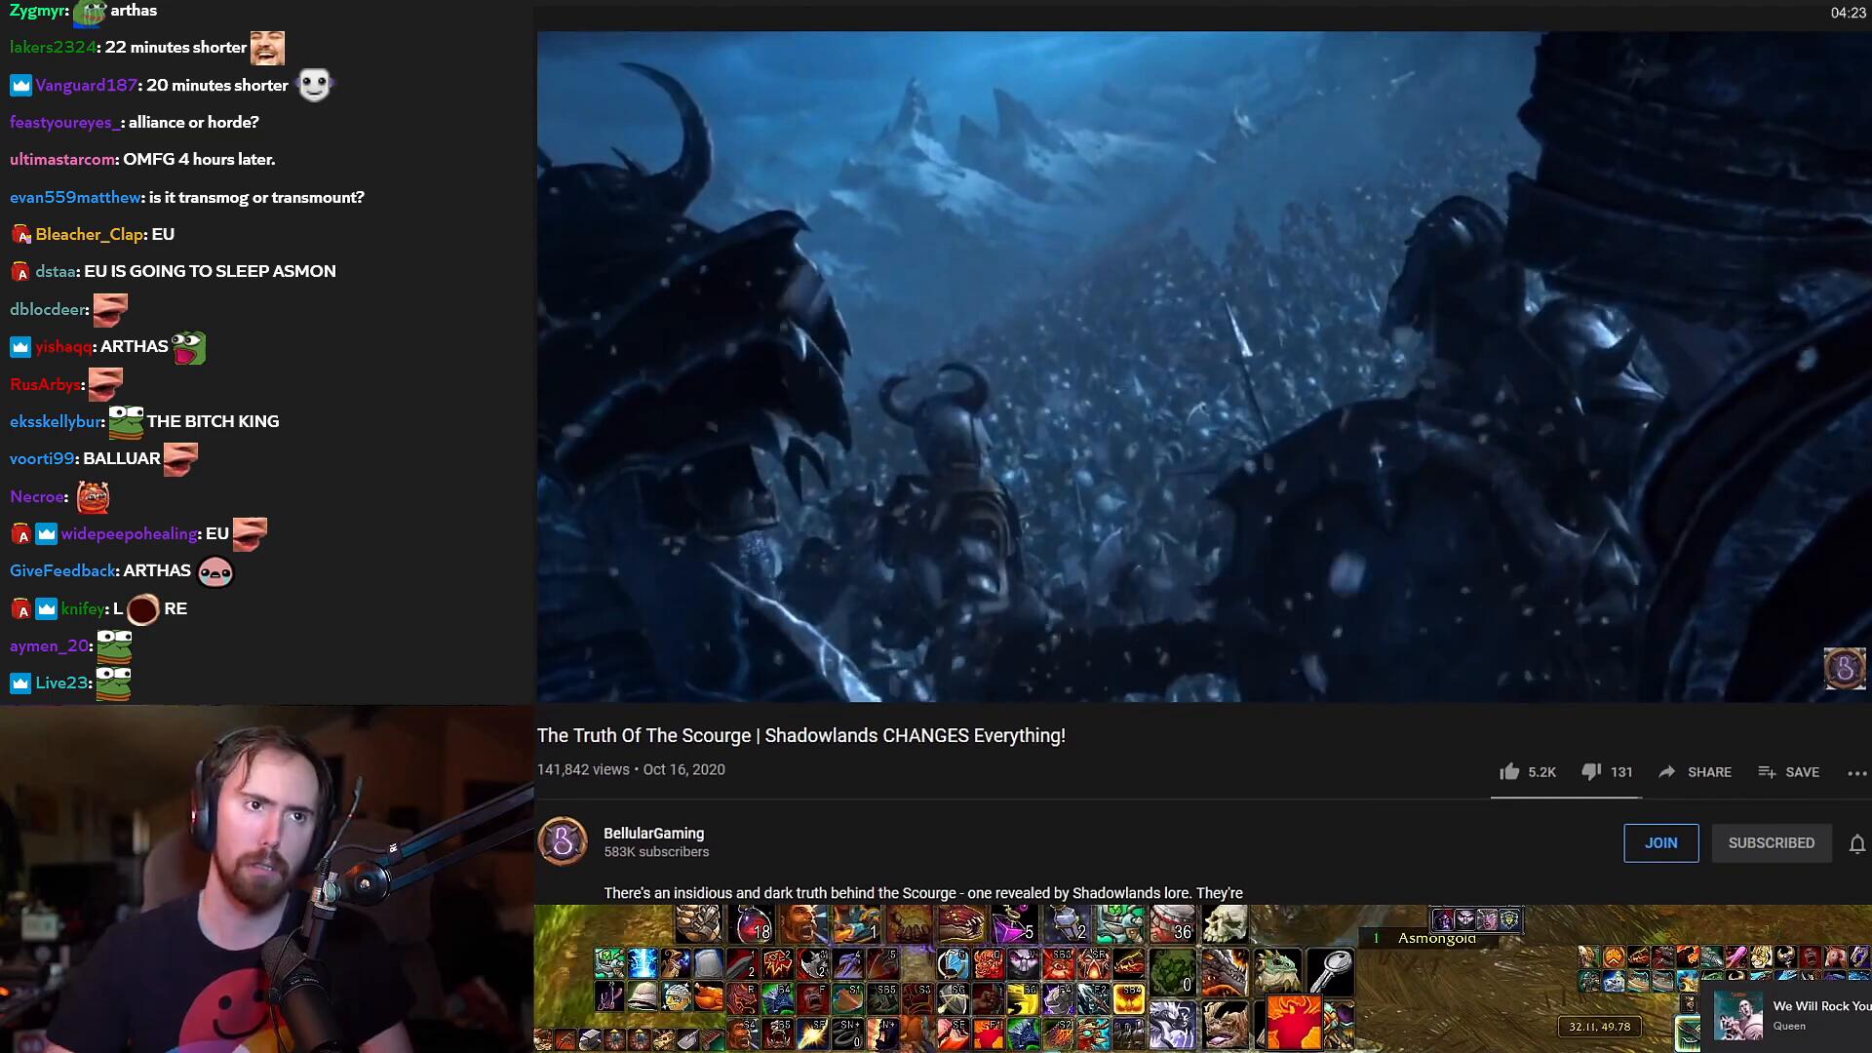Click the skull icon on the action bar
This screenshot has height=1053, width=1872.
click(1225, 922)
